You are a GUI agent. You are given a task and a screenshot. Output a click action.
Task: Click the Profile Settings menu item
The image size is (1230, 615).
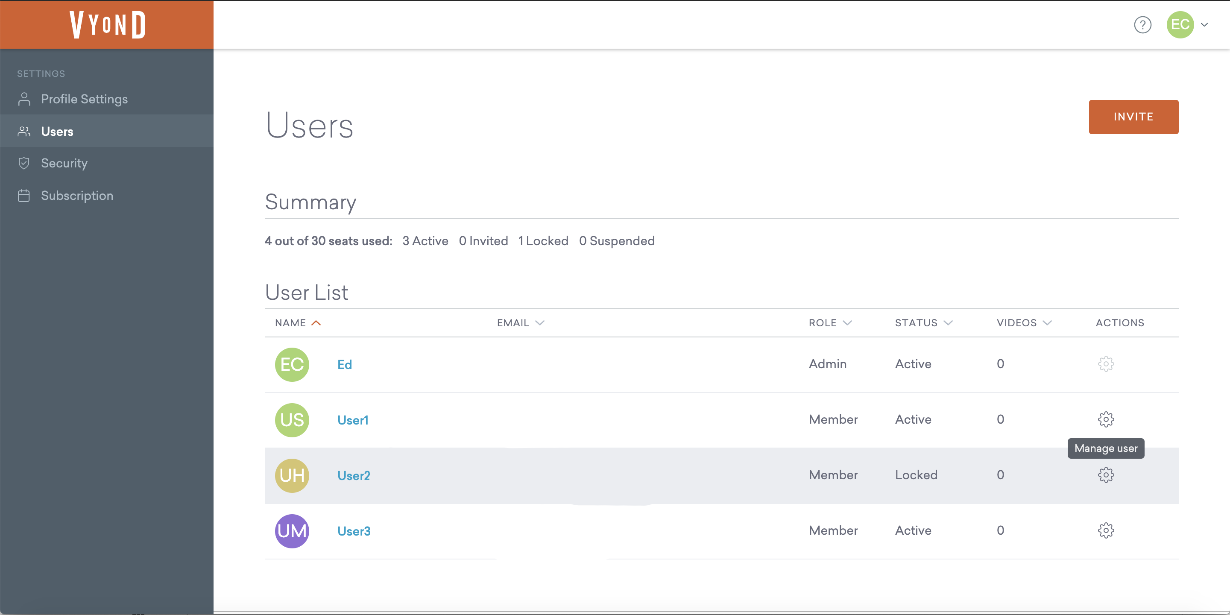pyautogui.click(x=84, y=99)
